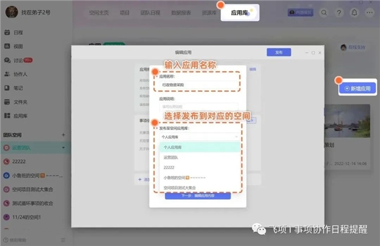Switch to the 应用库 top tab
The height and width of the screenshot is (246, 380).
tap(239, 13)
